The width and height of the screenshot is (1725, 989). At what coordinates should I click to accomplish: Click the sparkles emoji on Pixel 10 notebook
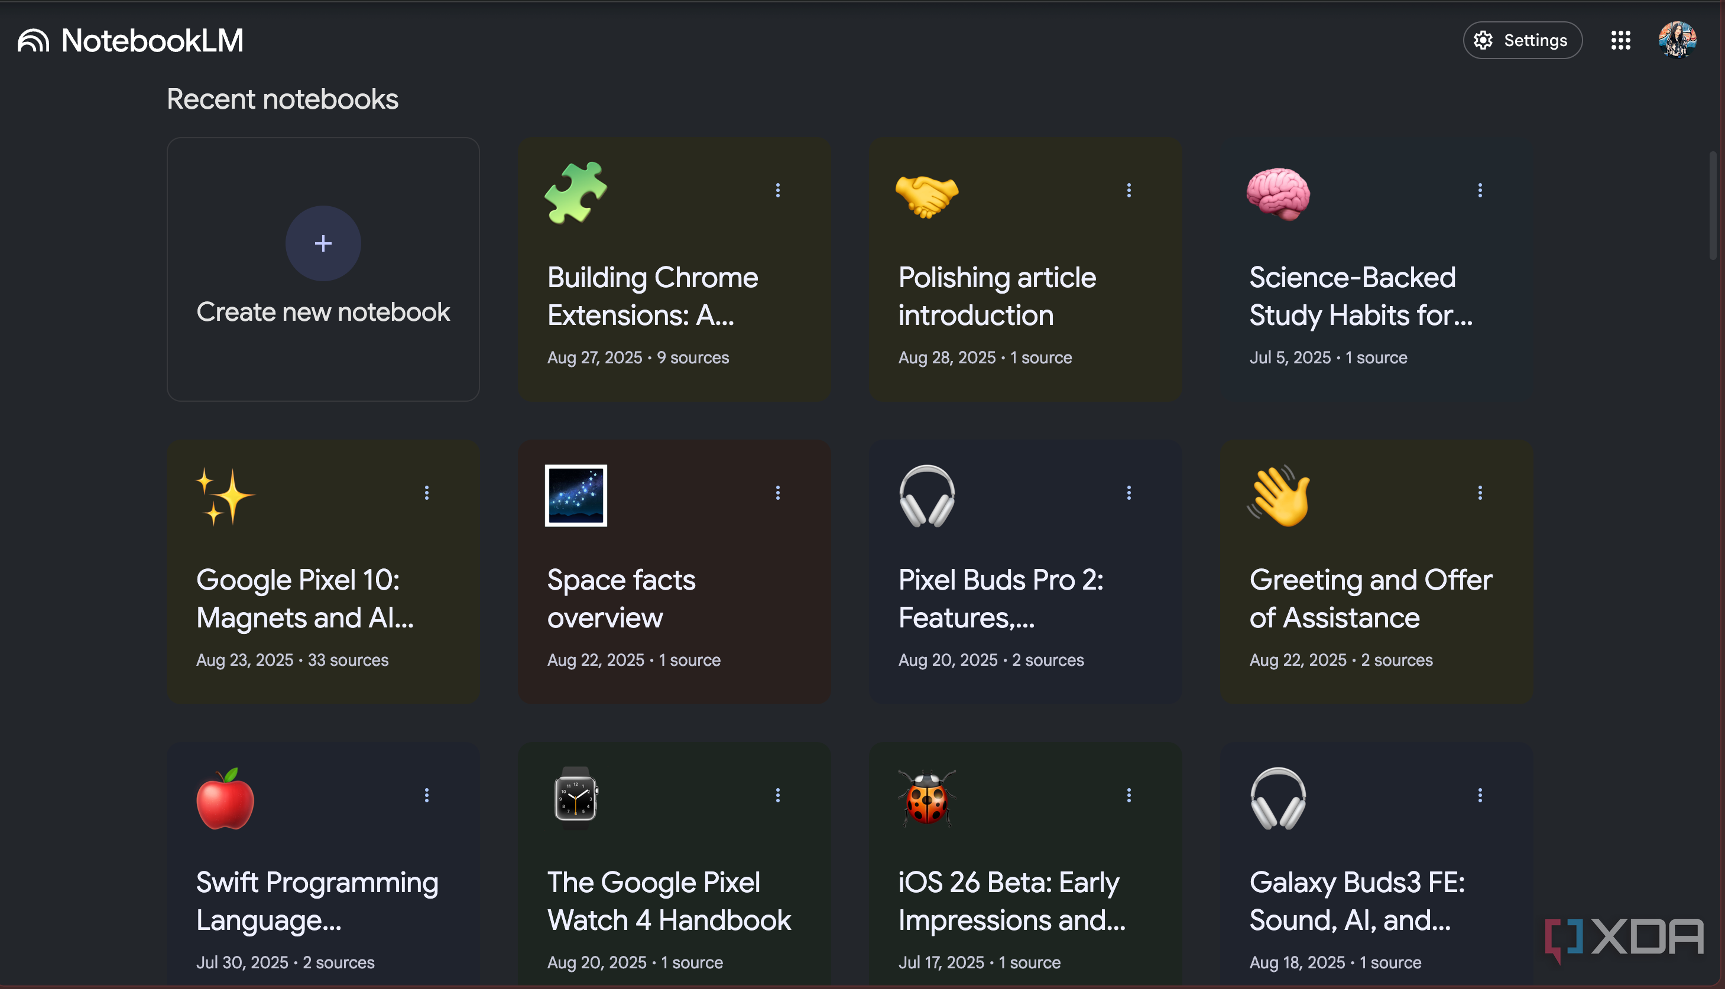[225, 496]
